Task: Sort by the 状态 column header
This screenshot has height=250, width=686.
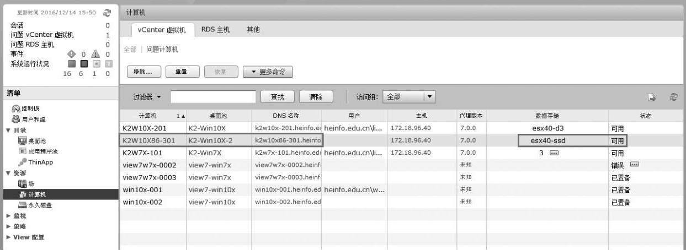Action: [645, 116]
